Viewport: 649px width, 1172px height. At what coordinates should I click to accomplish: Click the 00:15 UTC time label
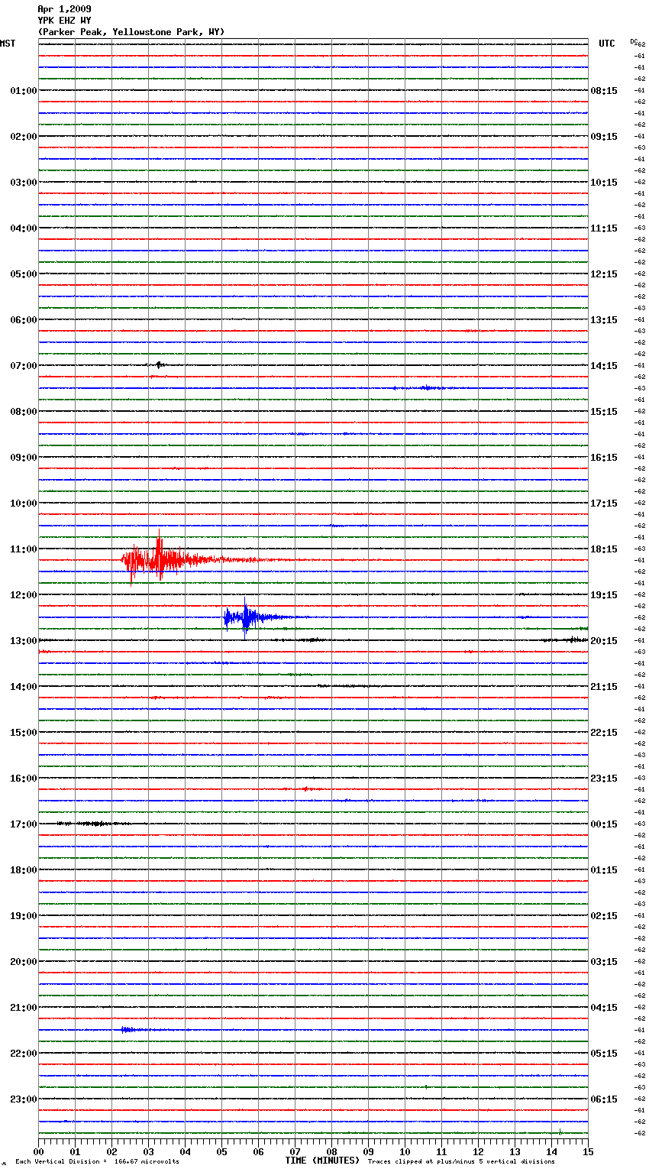[604, 824]
